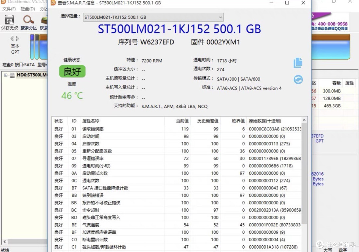Click Save Changes icon in DiskGenius toolbar
Viewport: 359px width, 252px height.
click(x=9, y=23)
